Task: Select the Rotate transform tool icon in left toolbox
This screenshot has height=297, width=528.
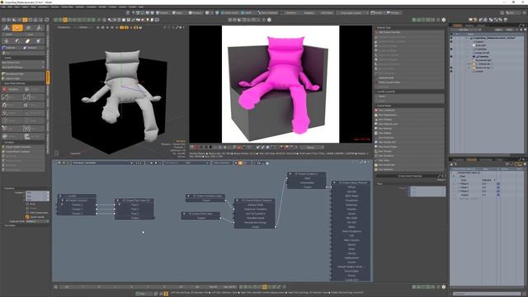Action: [x=17, y=41]
